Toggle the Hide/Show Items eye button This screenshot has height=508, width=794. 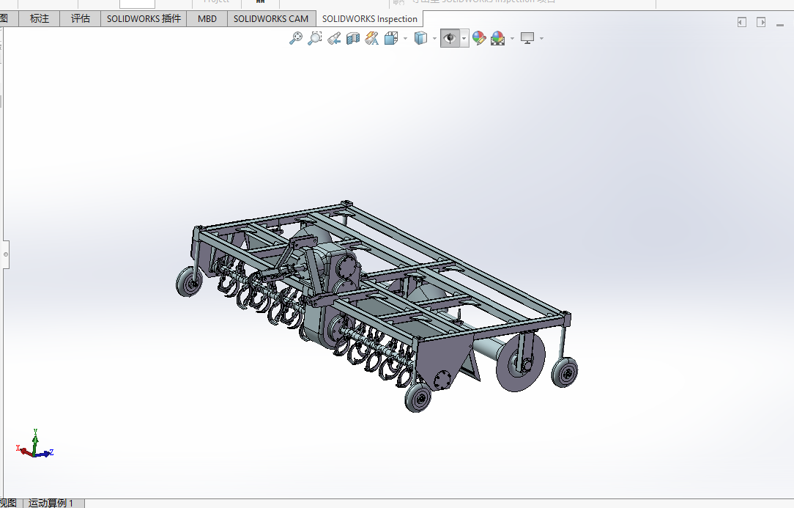tap(450, 38)
